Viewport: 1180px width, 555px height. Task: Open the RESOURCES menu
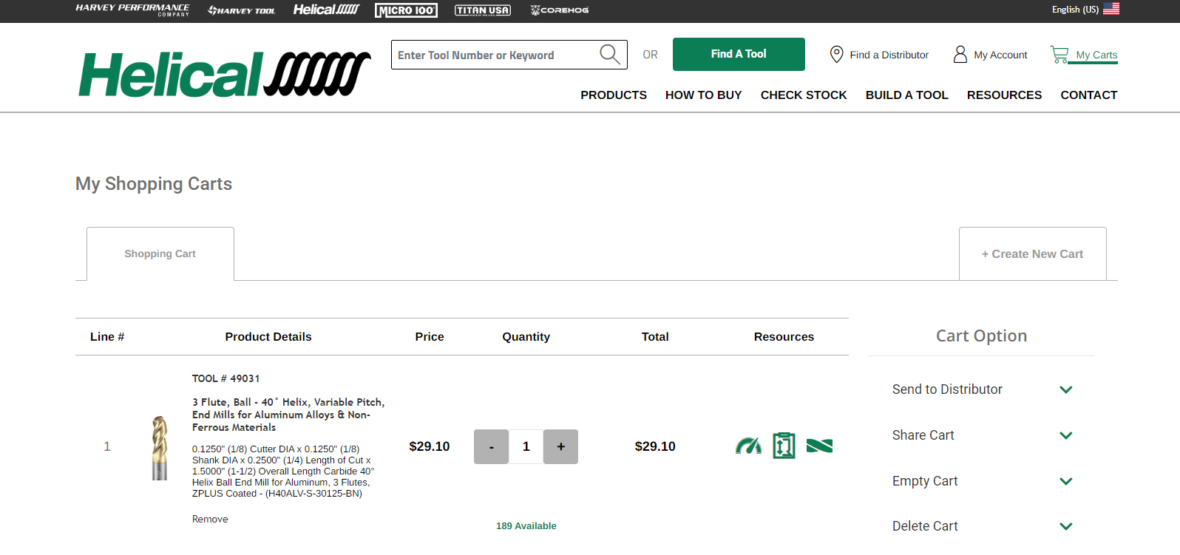coord(1004,95)
